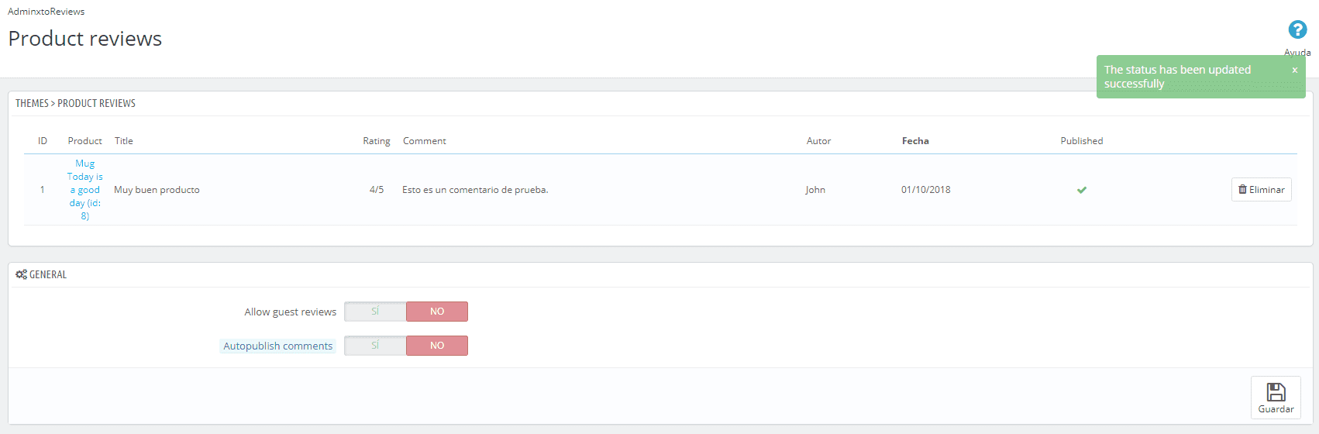The width and height of the screenshot is (1319, 434).
Task: Sort by the ID column header
Action: click(x=43, y=141)
